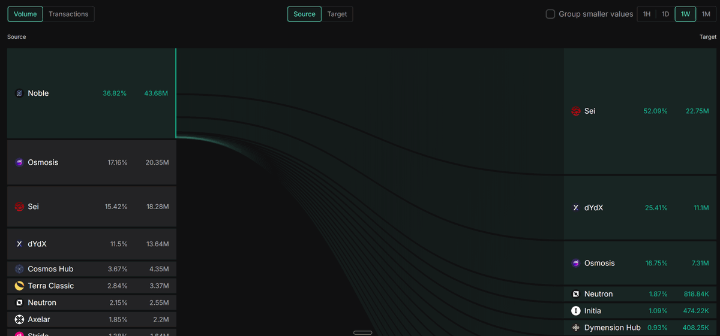This screenshot has width=720, height=336.
Task: Click the Terra Classic icon
Action: [19, 286]
